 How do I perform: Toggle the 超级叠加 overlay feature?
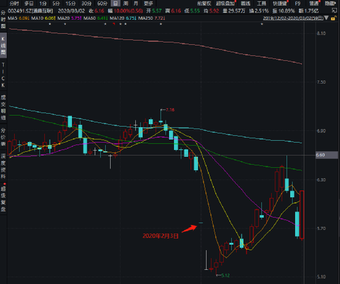click(x=225, y=4)
